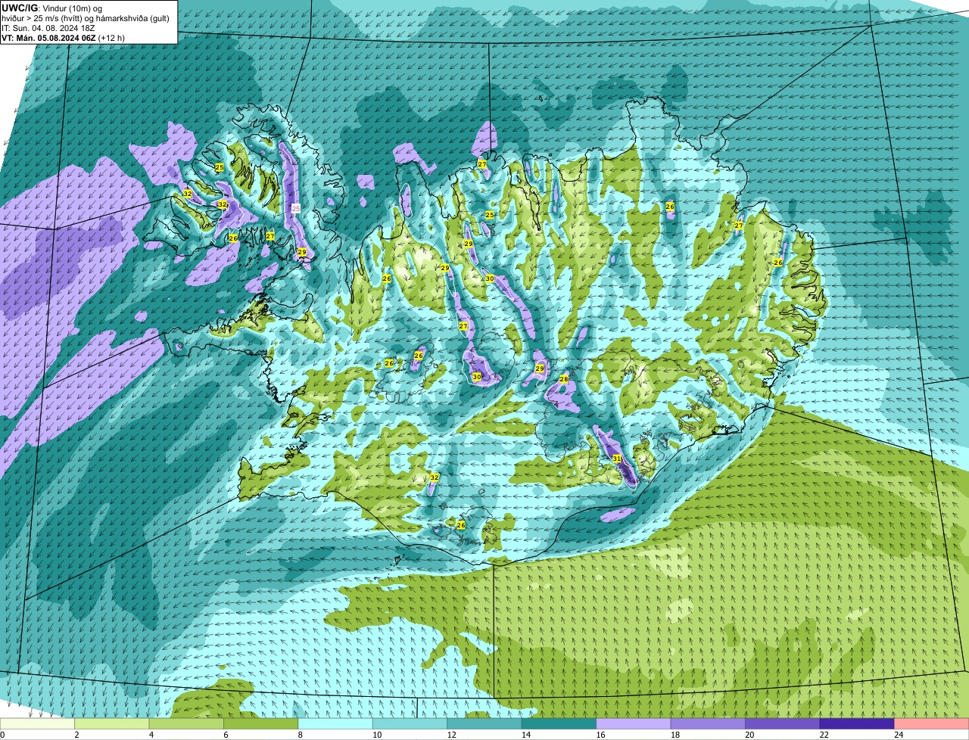
Task: Select the 8–10 m/s light cyan legend swatch
Action: click(335, 724)
